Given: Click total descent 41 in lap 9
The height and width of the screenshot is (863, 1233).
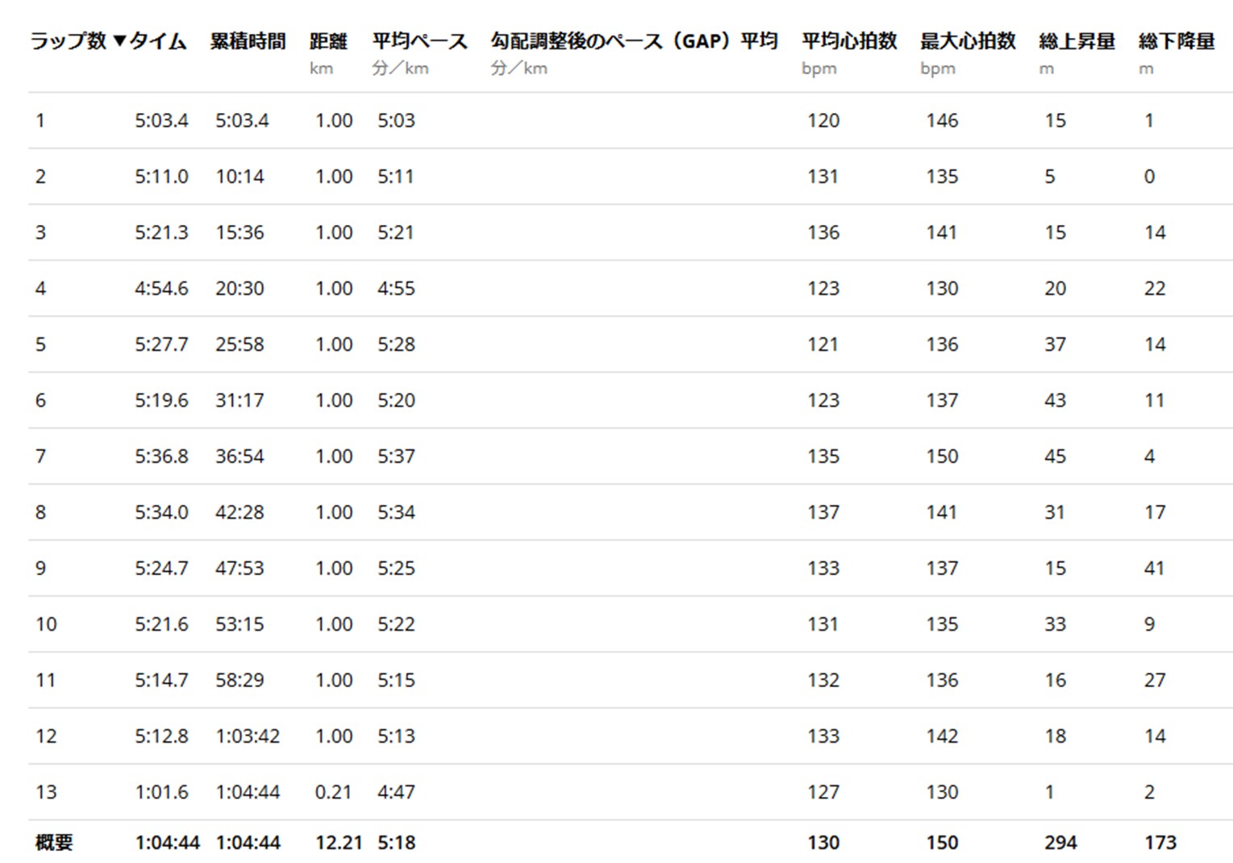Looking at the screenshot, I should pyautogui.click(x=1154, y=569).
